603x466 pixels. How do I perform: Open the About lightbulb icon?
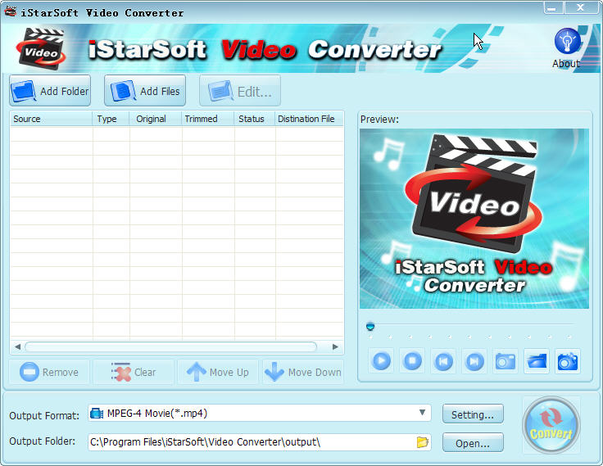coord(567,41)
